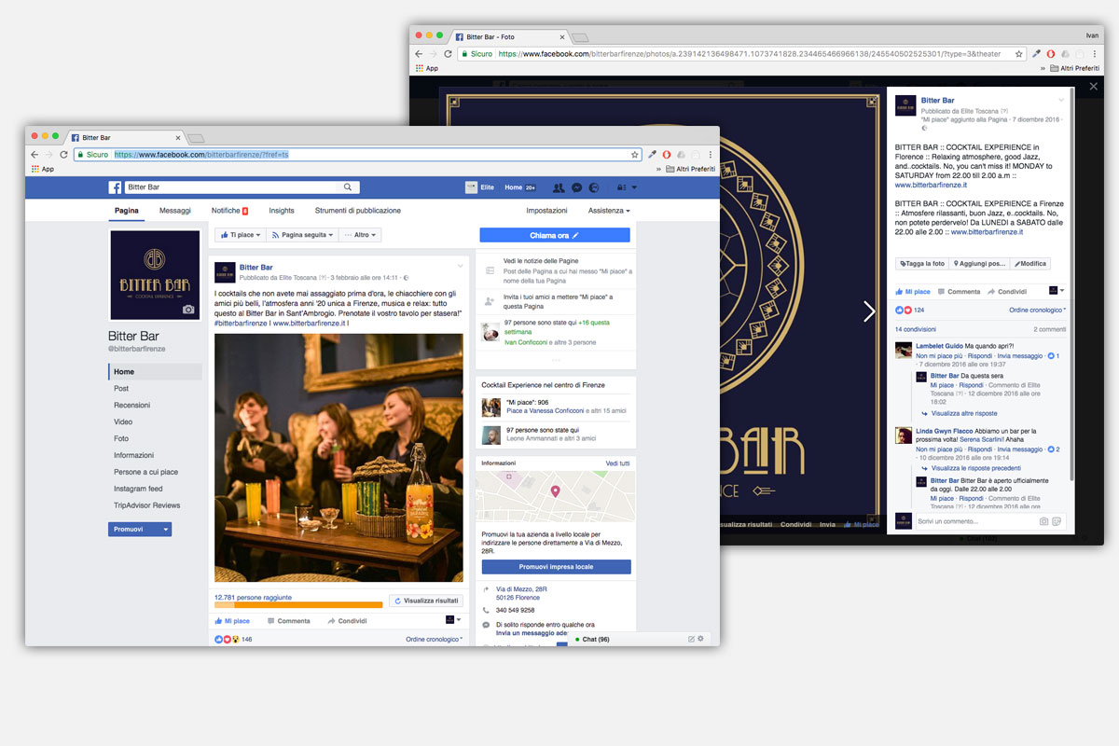
Task: Click the Facebook logo in front window's blue bar
Action: 116,187
